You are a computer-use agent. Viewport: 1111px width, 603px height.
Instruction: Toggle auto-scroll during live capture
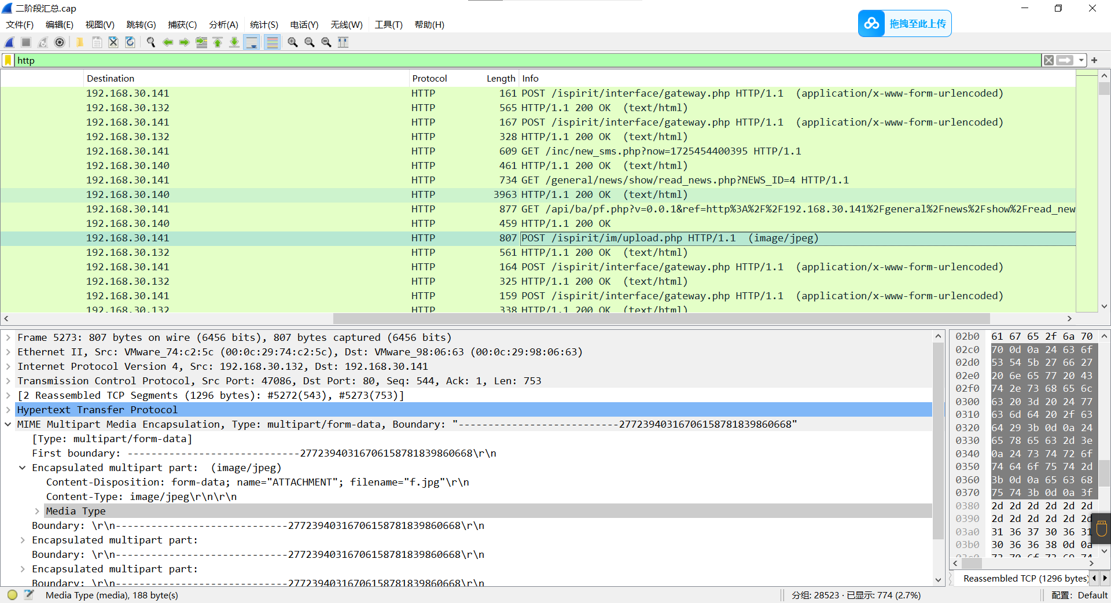tap(252, 42)
